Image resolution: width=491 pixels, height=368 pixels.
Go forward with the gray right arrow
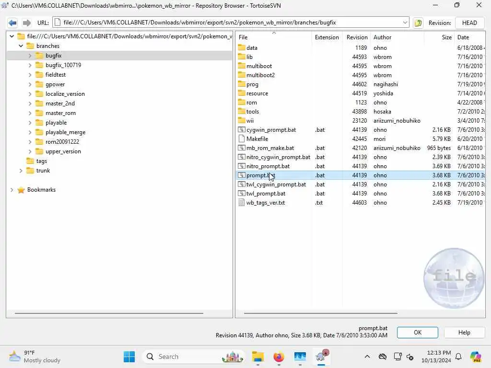point(27,23)
